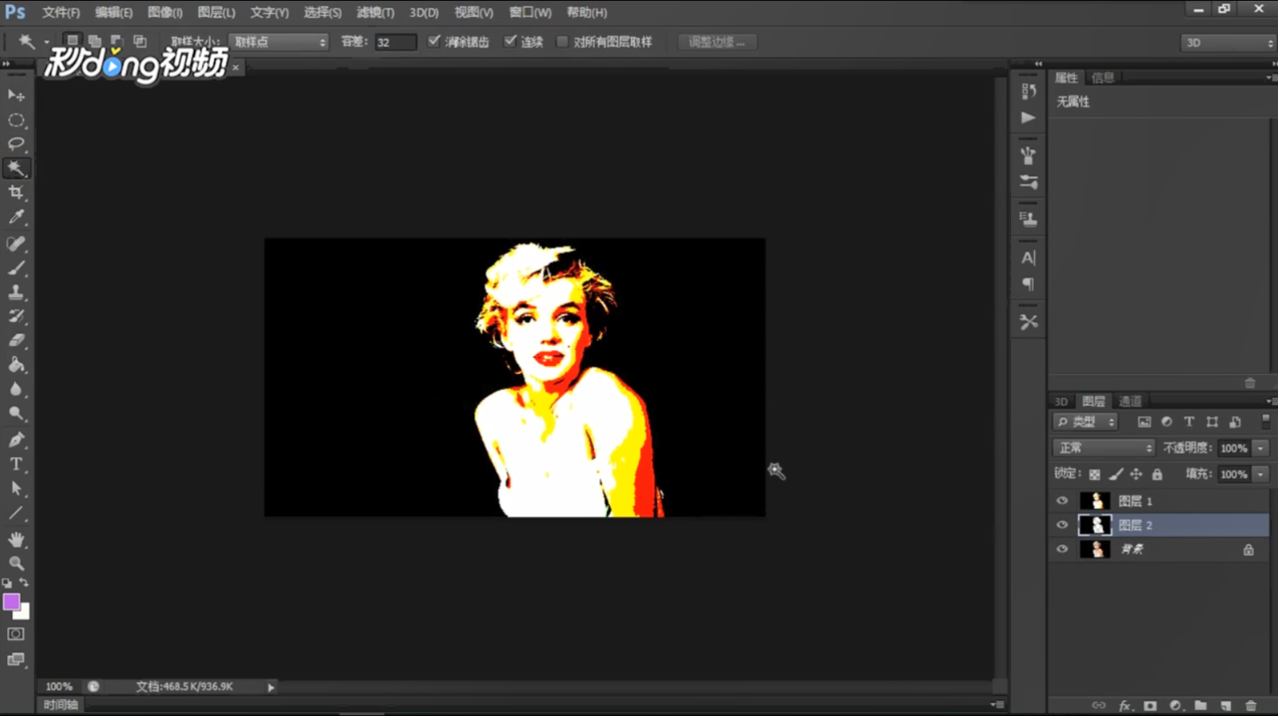
Task: Open the Actions panel play icon
Action: point(1028,118)
